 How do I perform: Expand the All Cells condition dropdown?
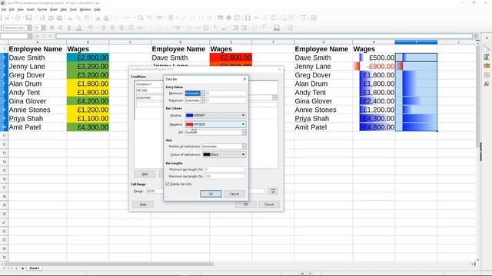point(149,90)
